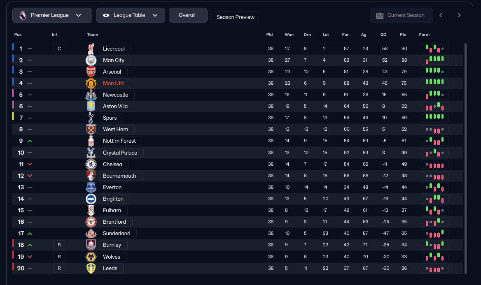This screenshot has height=285, width=481.
Task: Go to the next season arrow
Action: tap(459, 15)
